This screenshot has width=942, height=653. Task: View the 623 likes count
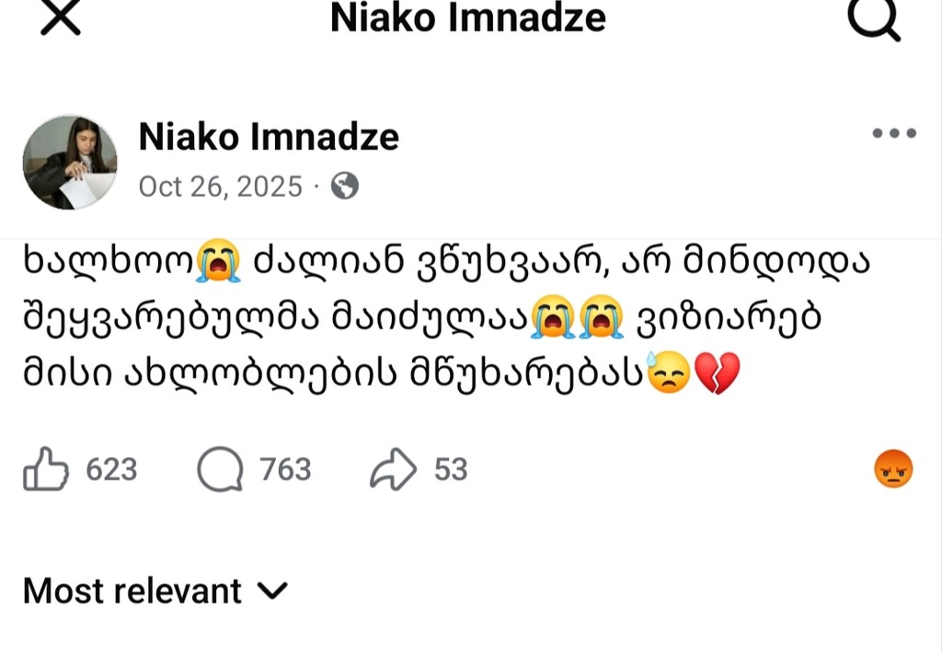pyautogui.click(x=111, y=470)
